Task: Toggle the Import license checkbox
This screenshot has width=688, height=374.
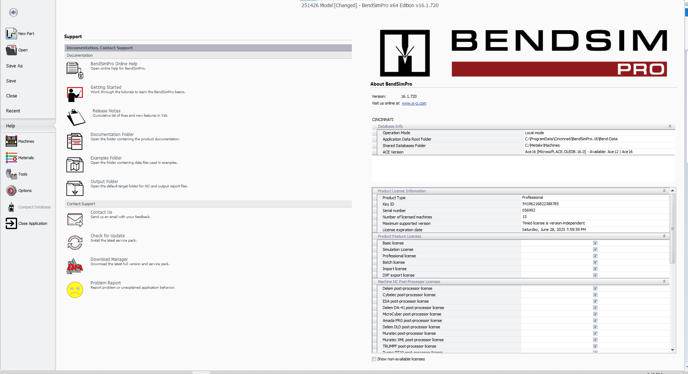Action: (x=595, y=269)
